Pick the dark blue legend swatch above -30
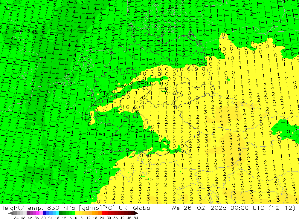299x219 pixels. coord(44,213)
